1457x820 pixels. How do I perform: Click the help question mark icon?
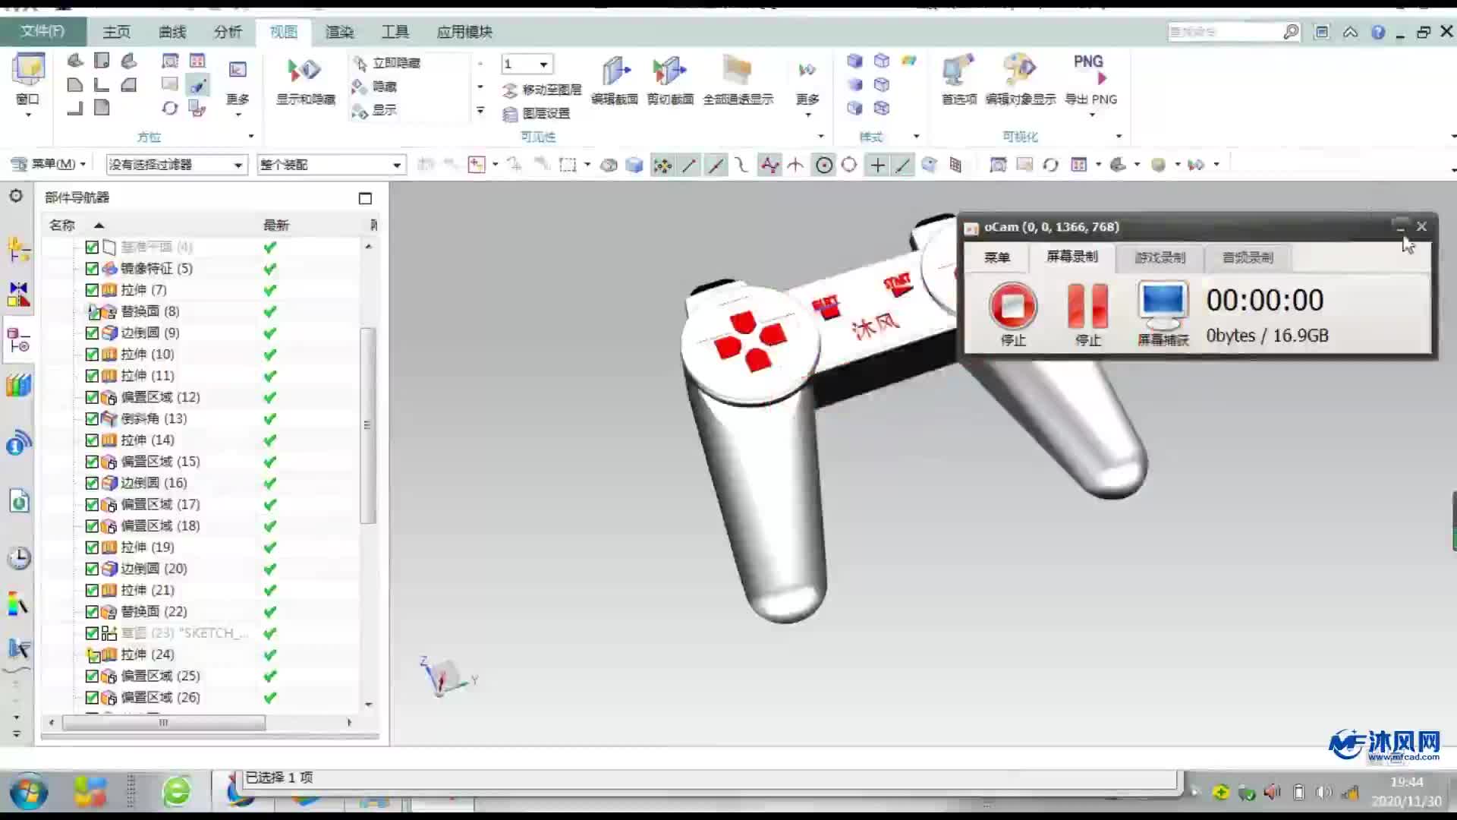(1378, 32)
